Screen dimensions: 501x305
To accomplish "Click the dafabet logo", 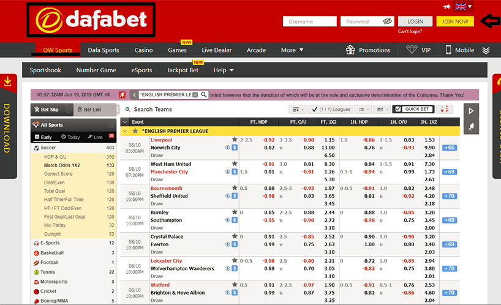I will click(91, 20).
